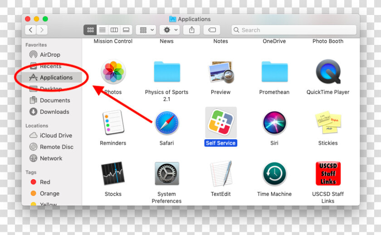Click the Mission Control label
The width and height of the screenshot is (381, 235).
click(113, 41)
